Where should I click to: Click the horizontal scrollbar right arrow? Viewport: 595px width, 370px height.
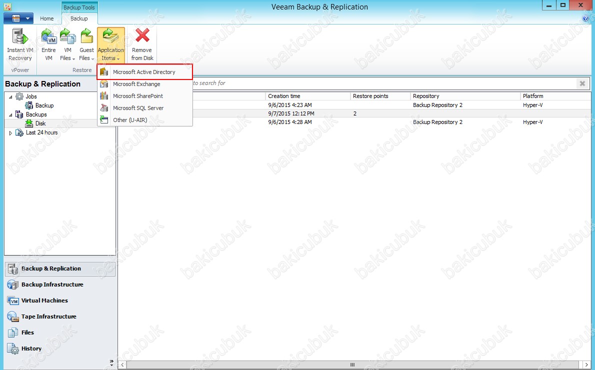[x=586, y=364]
